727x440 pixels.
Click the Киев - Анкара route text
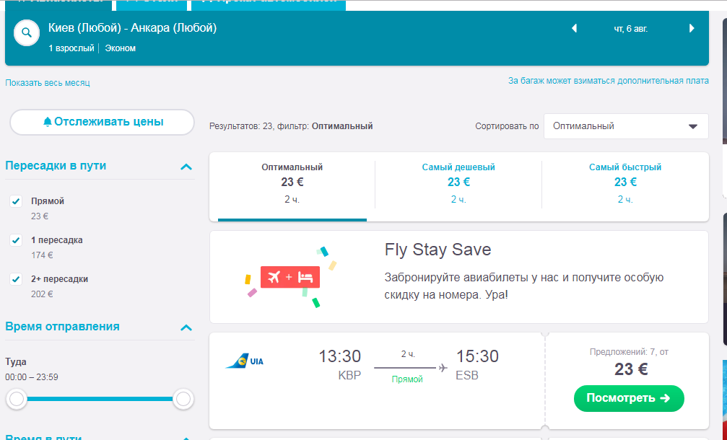coord(132,28)
